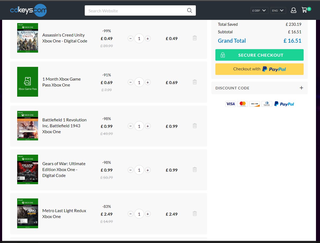The height and width of the screenshot is (243, 320).
Task: Remove 1 Month Xbox Game Pass via trash
Action: click(x=195, y=82)
